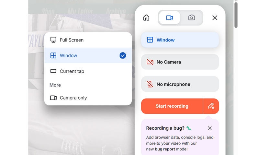Dismiss the Recording a bug tip
Viewport: 259px width, 155px height.
coord(209,128)
